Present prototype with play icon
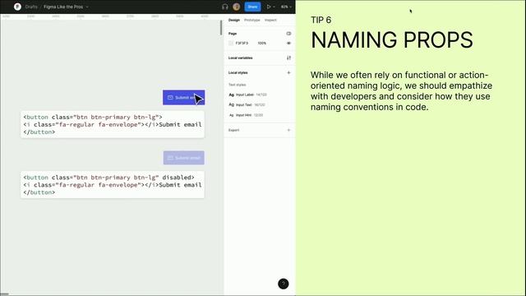Image resolution: width=526 pixels, height=296 pixels. point(269,7)
